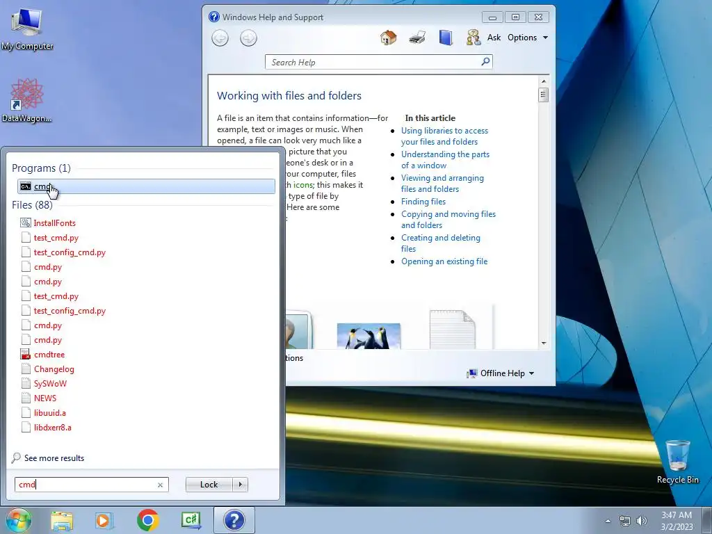Click the Files (88) header
Screen dimensions: 712x534
click(x=32, y=205)
